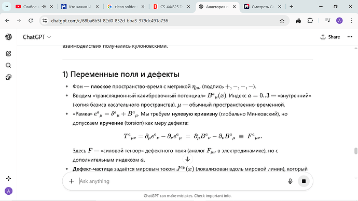
Task: Open search chats in sidebar
Action: (x=8, y=65)
